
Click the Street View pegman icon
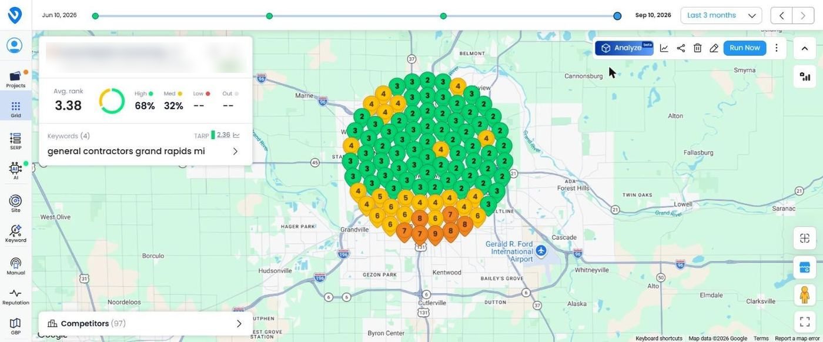click(805, 294)
